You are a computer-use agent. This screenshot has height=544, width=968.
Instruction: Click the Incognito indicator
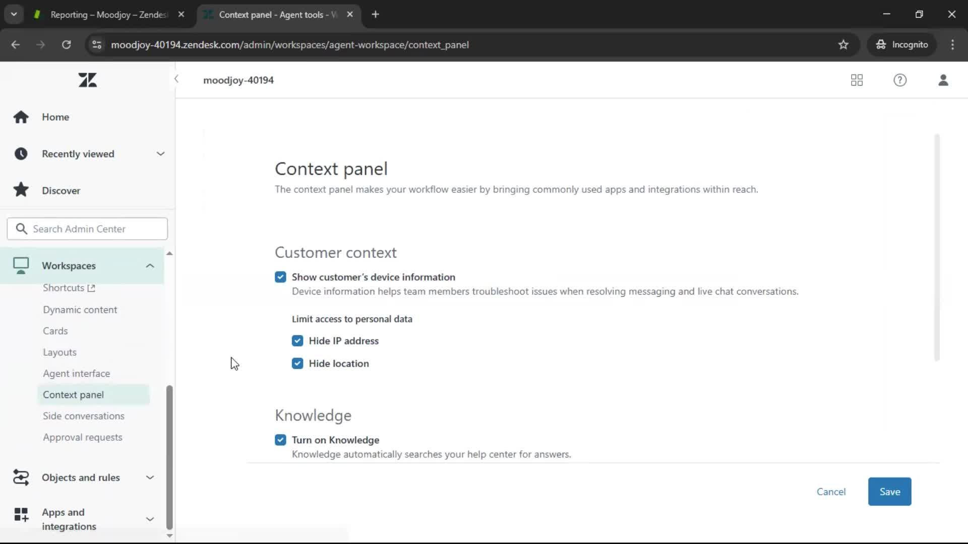tap(902, 45)
